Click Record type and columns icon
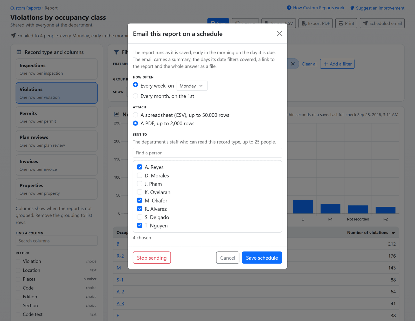Image resolution: width=415 pixels, height=321 pixels. pyautogui.click(x=19, y=52)
